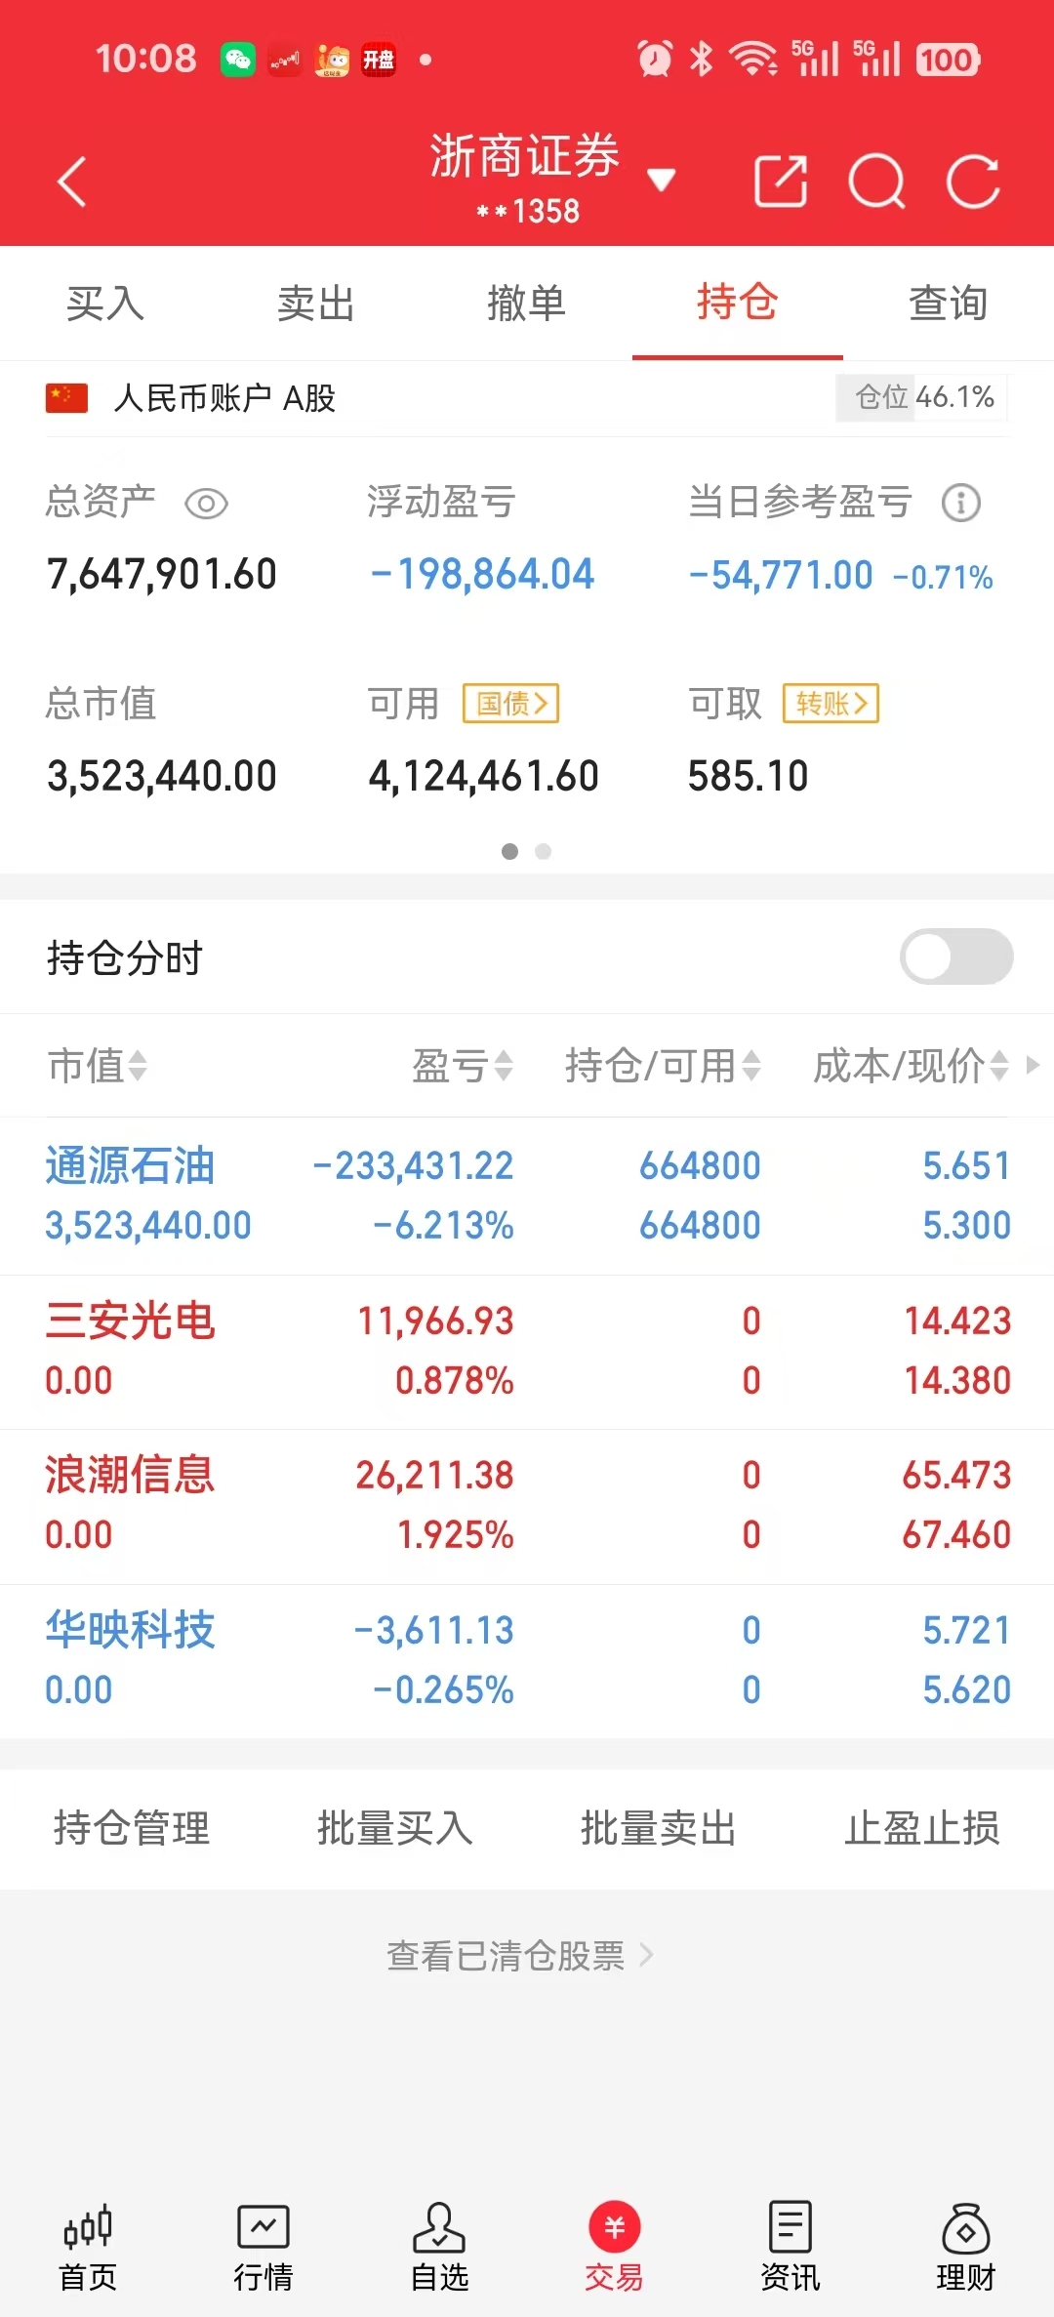
Task: Select the 持仓 tab
Action: click(x=738, y=302)
